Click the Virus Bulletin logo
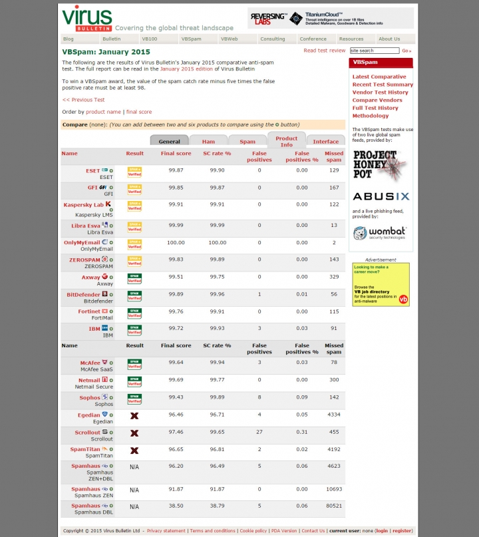This screenshot has width=479, height=537. click(87, 19)
